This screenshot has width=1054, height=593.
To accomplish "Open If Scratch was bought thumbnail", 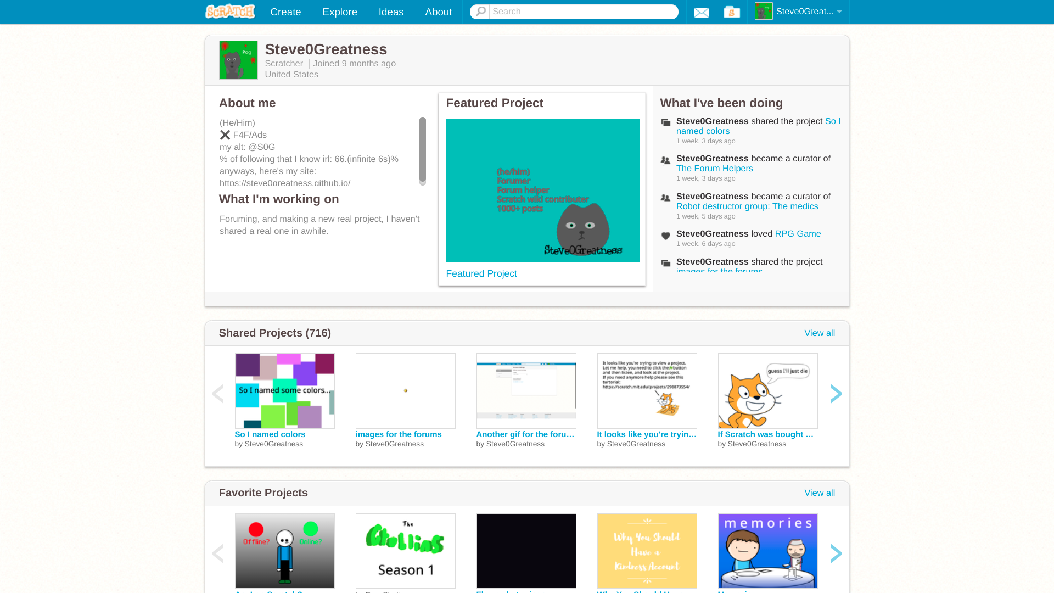I will tap(767, 391).
